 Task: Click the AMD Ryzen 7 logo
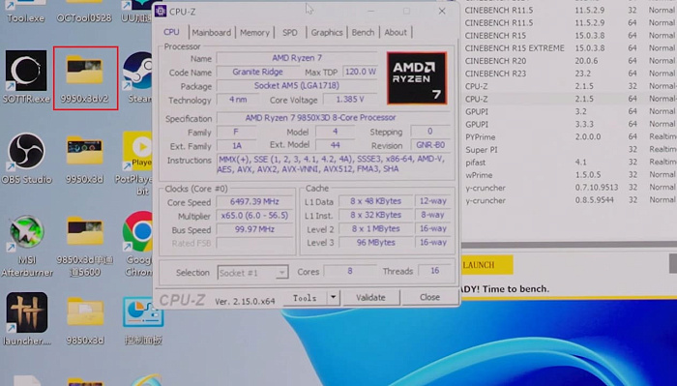[x=417, y=78]
